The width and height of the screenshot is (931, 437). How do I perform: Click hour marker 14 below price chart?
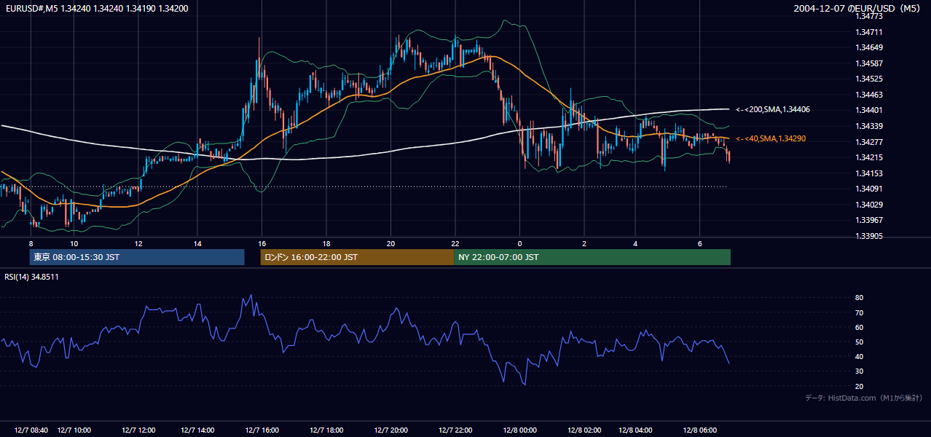click(x=197, y=243)
